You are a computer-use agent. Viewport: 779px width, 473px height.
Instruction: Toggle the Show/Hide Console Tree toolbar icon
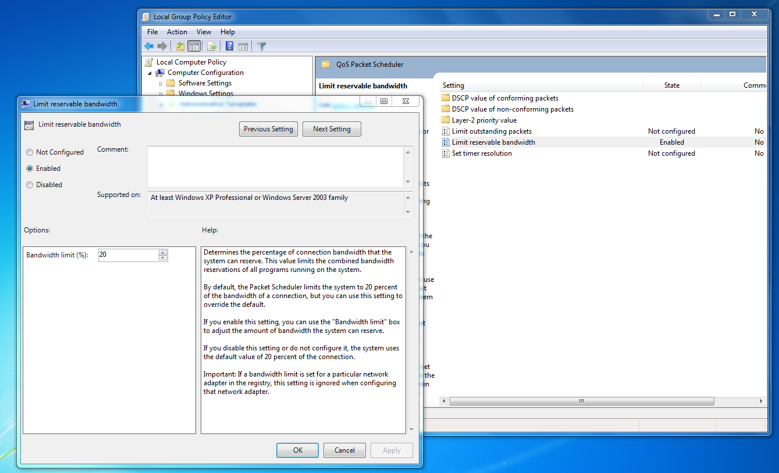point(194,46)
